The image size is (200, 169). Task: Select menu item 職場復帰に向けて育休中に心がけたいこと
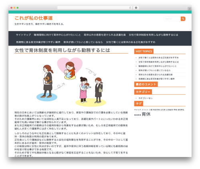57,35
